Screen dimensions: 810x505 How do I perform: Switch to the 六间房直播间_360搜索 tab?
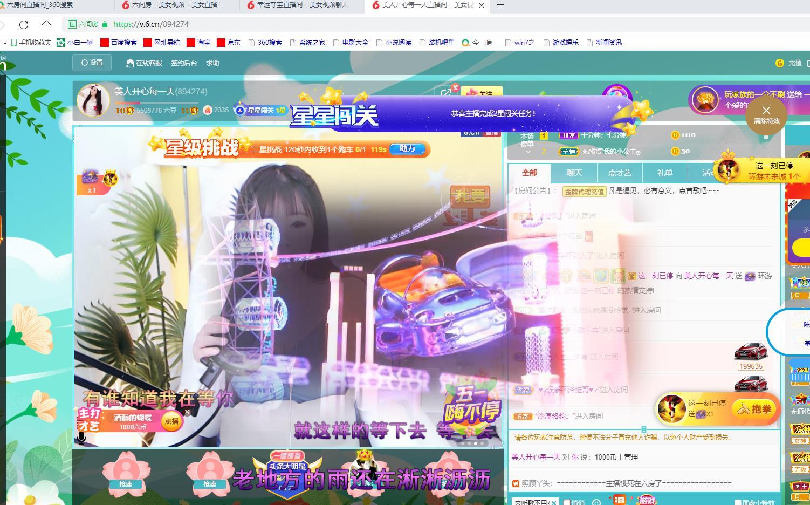click(39, 5)
